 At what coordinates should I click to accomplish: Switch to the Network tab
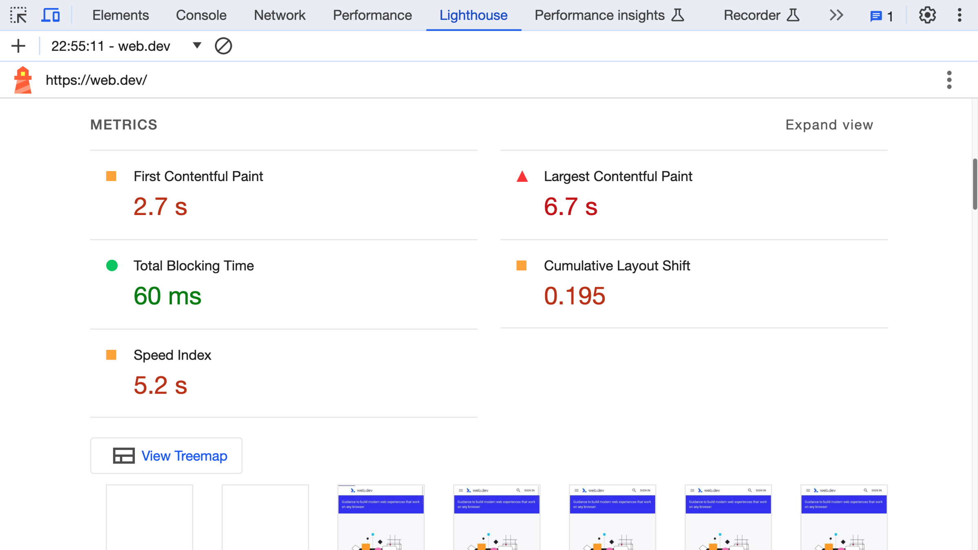click(x=280, y=15)
